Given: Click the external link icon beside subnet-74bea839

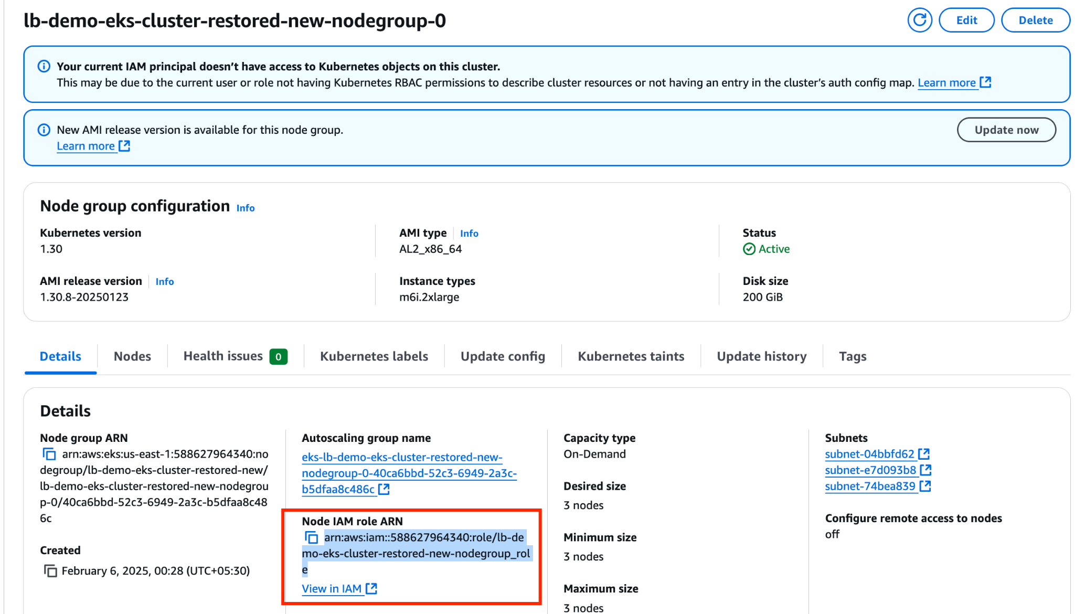Looking at the screenshot, I should click(926, 486).
